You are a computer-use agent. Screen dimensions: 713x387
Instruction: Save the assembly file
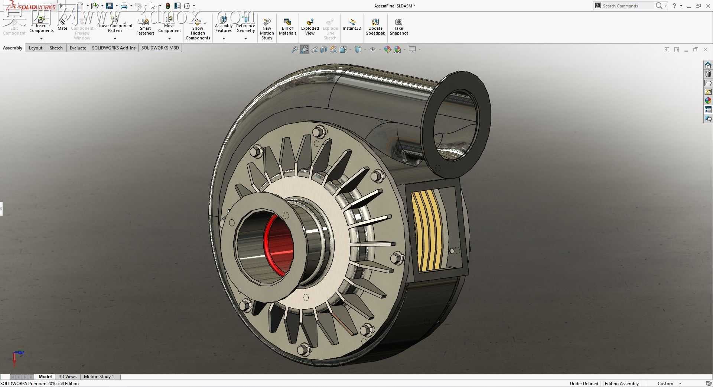tap(110, 6)
